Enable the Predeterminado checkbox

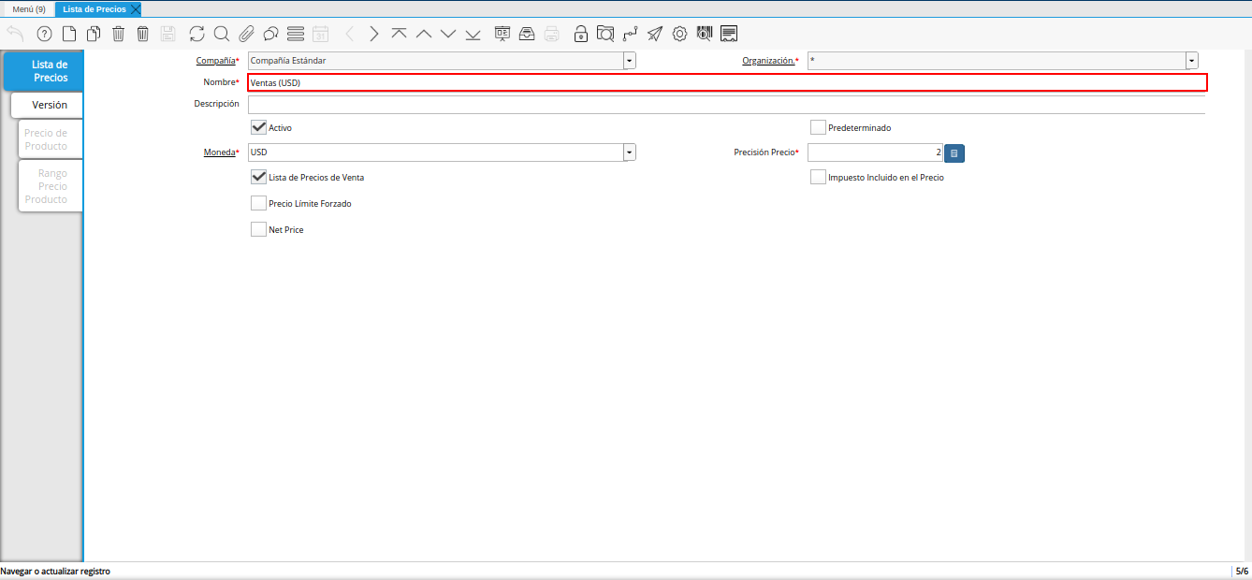(x=818, y=127)
